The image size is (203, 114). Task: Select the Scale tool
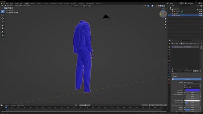click(3, 25)
